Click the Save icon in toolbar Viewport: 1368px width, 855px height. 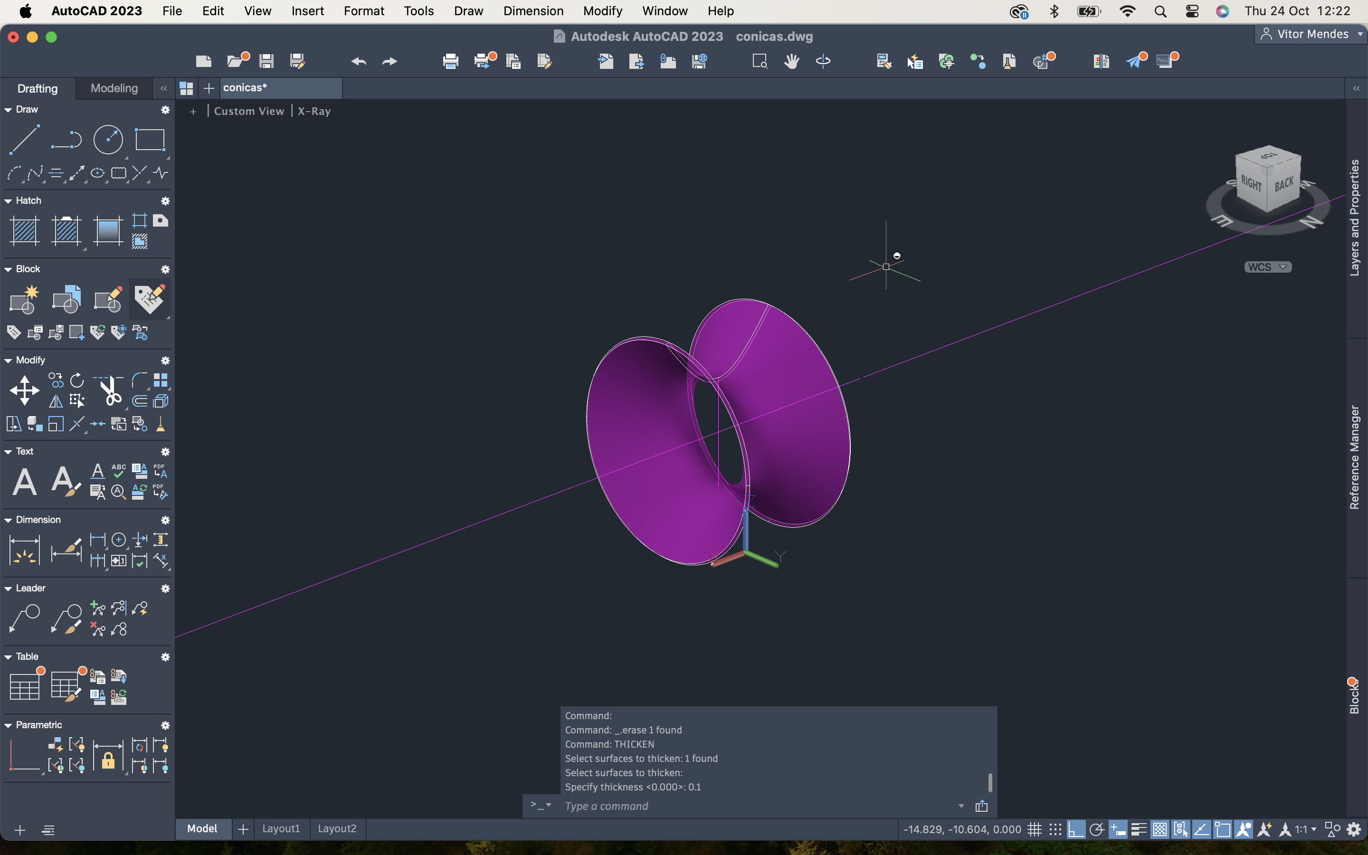(x=266, y=61)
